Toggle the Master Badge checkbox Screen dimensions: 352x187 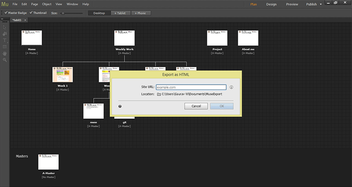click(x=6, y=13)
